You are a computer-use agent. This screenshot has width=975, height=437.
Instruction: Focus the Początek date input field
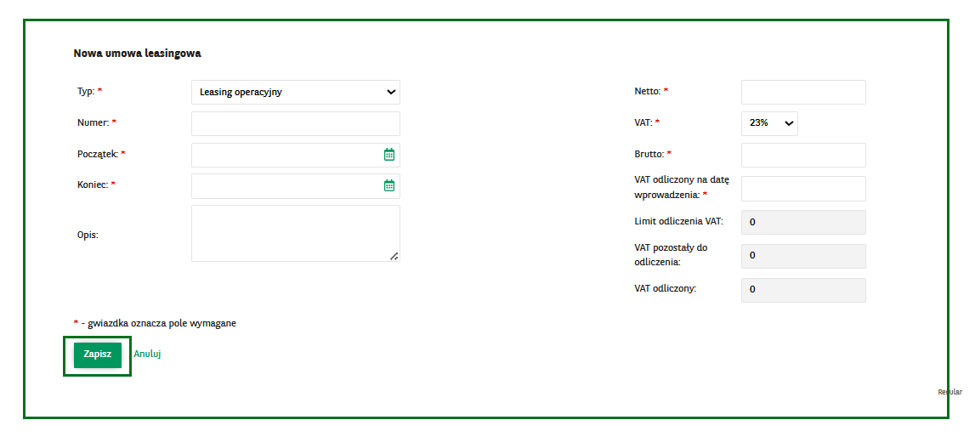pos(295,155)
